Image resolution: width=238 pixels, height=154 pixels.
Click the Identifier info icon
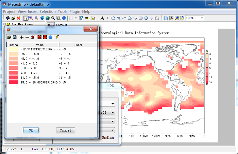pyautogui.click(x=64, y=18)
